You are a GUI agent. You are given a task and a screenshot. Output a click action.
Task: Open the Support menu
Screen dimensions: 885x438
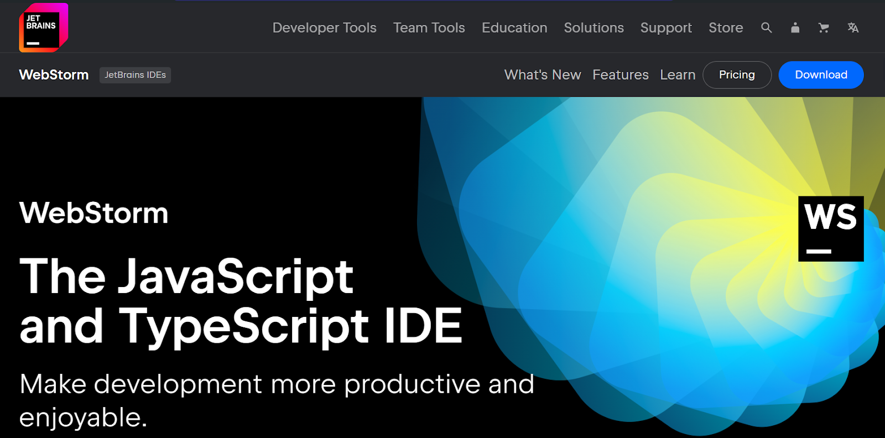click(666, 28)
